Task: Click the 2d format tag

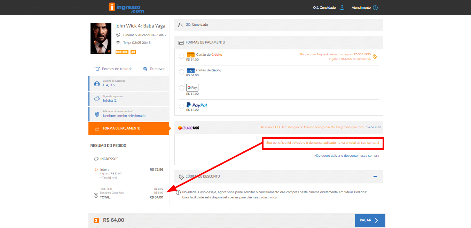Action: point(133,52)
